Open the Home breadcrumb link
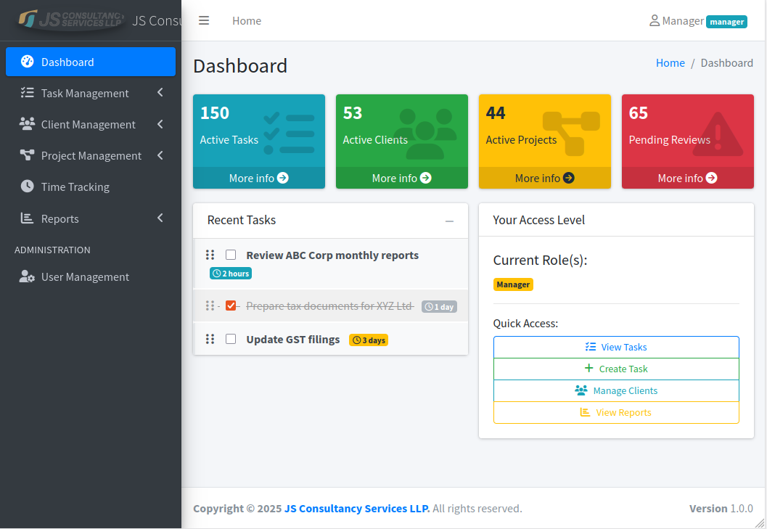This screenshot has width=767, height=529. tap(670, 63)
